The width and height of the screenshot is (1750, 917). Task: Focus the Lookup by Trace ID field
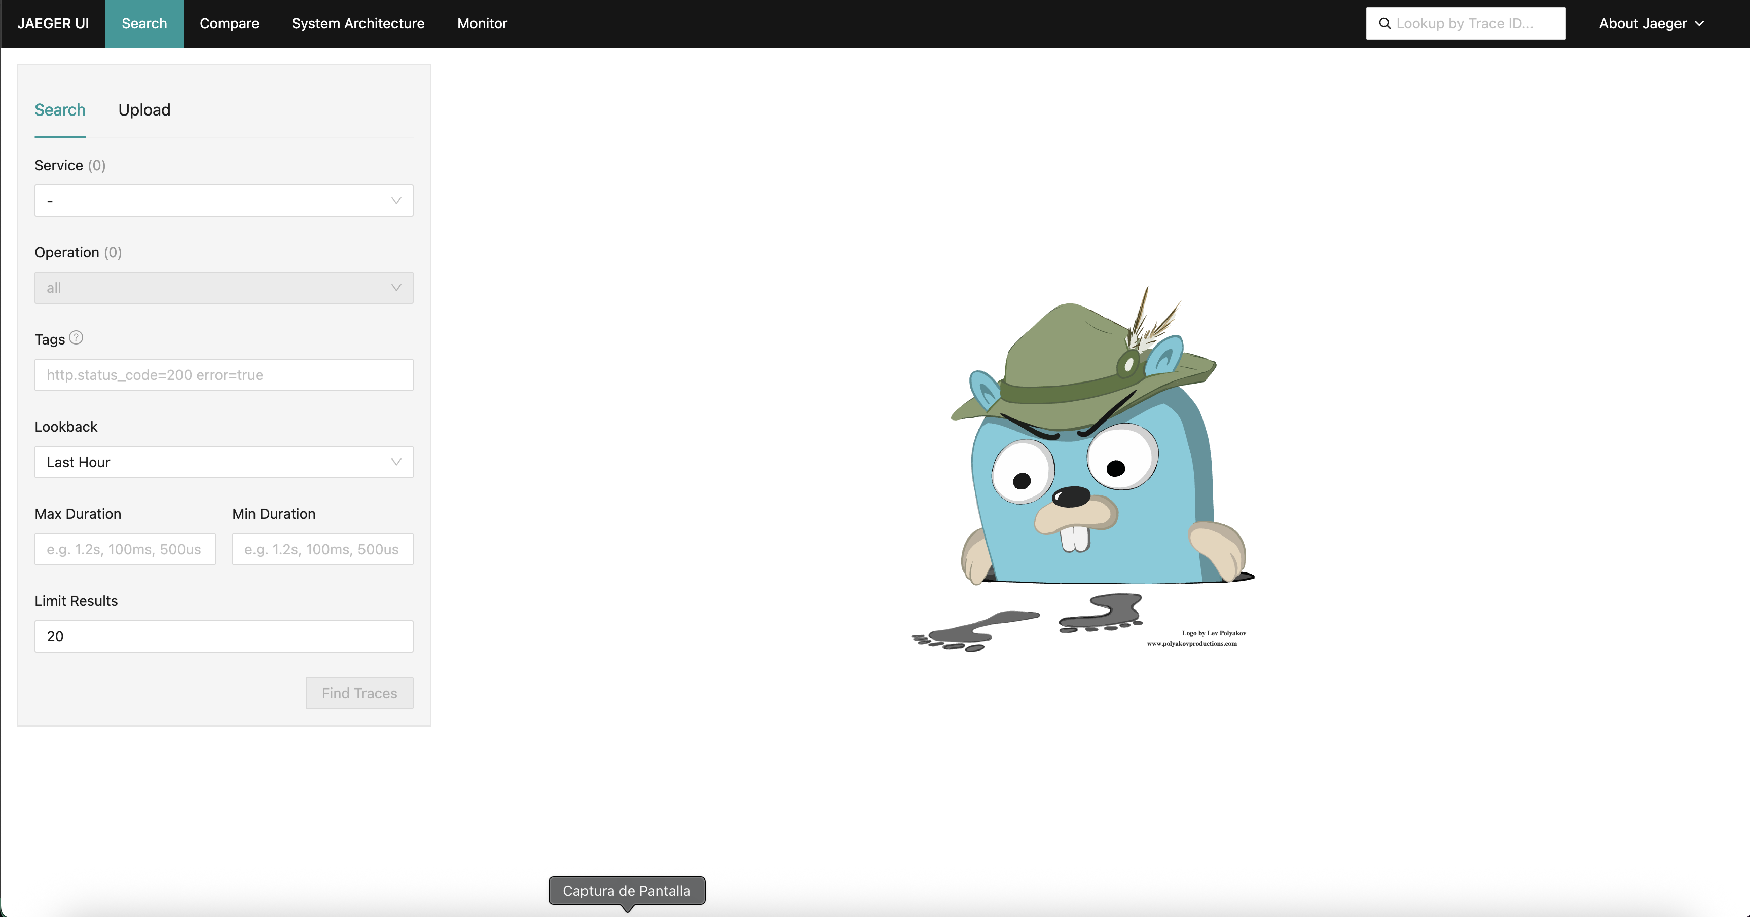[x=1466, y=24]
